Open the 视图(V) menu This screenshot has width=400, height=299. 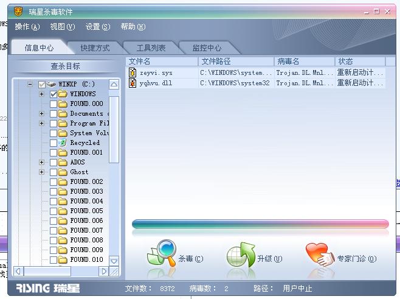63,27
